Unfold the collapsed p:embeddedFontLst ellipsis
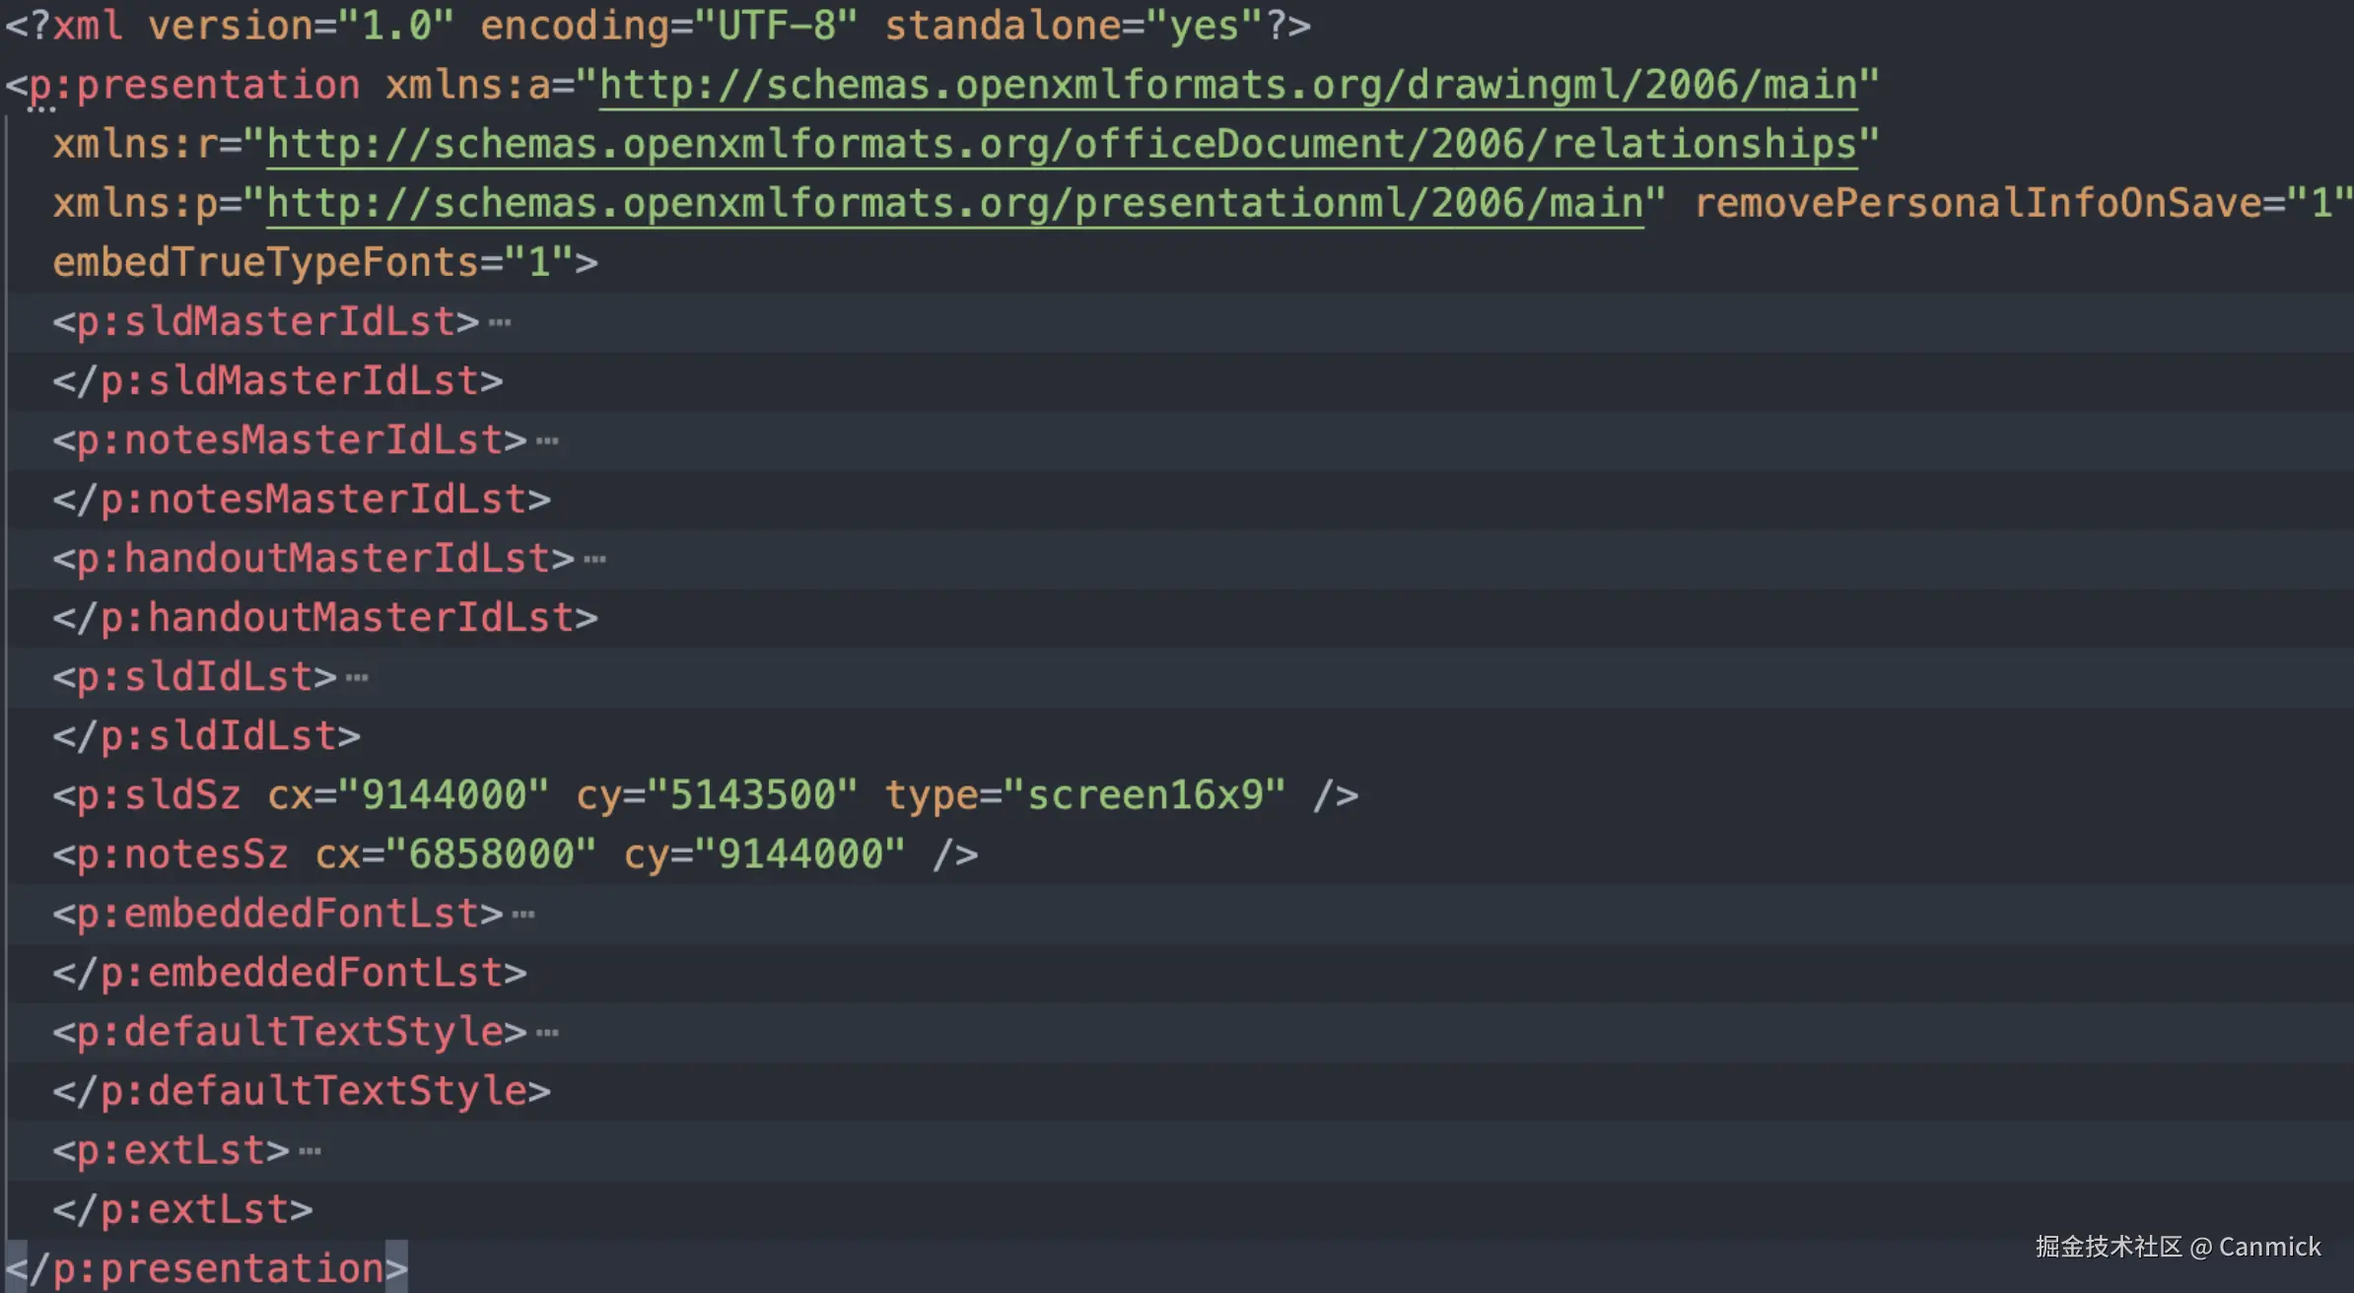Viewport: 2354px width, 1293px height. click(x=523, y=915)
